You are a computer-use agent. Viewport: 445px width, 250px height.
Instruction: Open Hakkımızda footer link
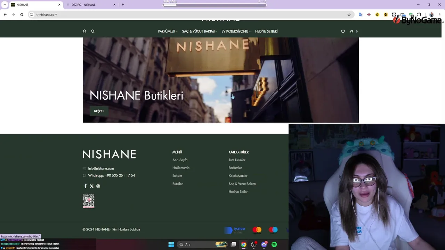click(181, 168)
